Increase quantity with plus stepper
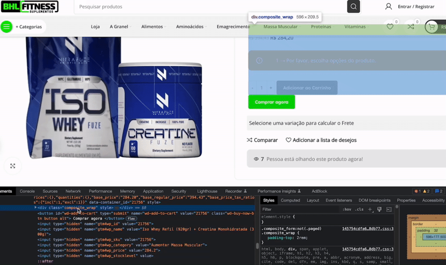 [x=271, y=88]
